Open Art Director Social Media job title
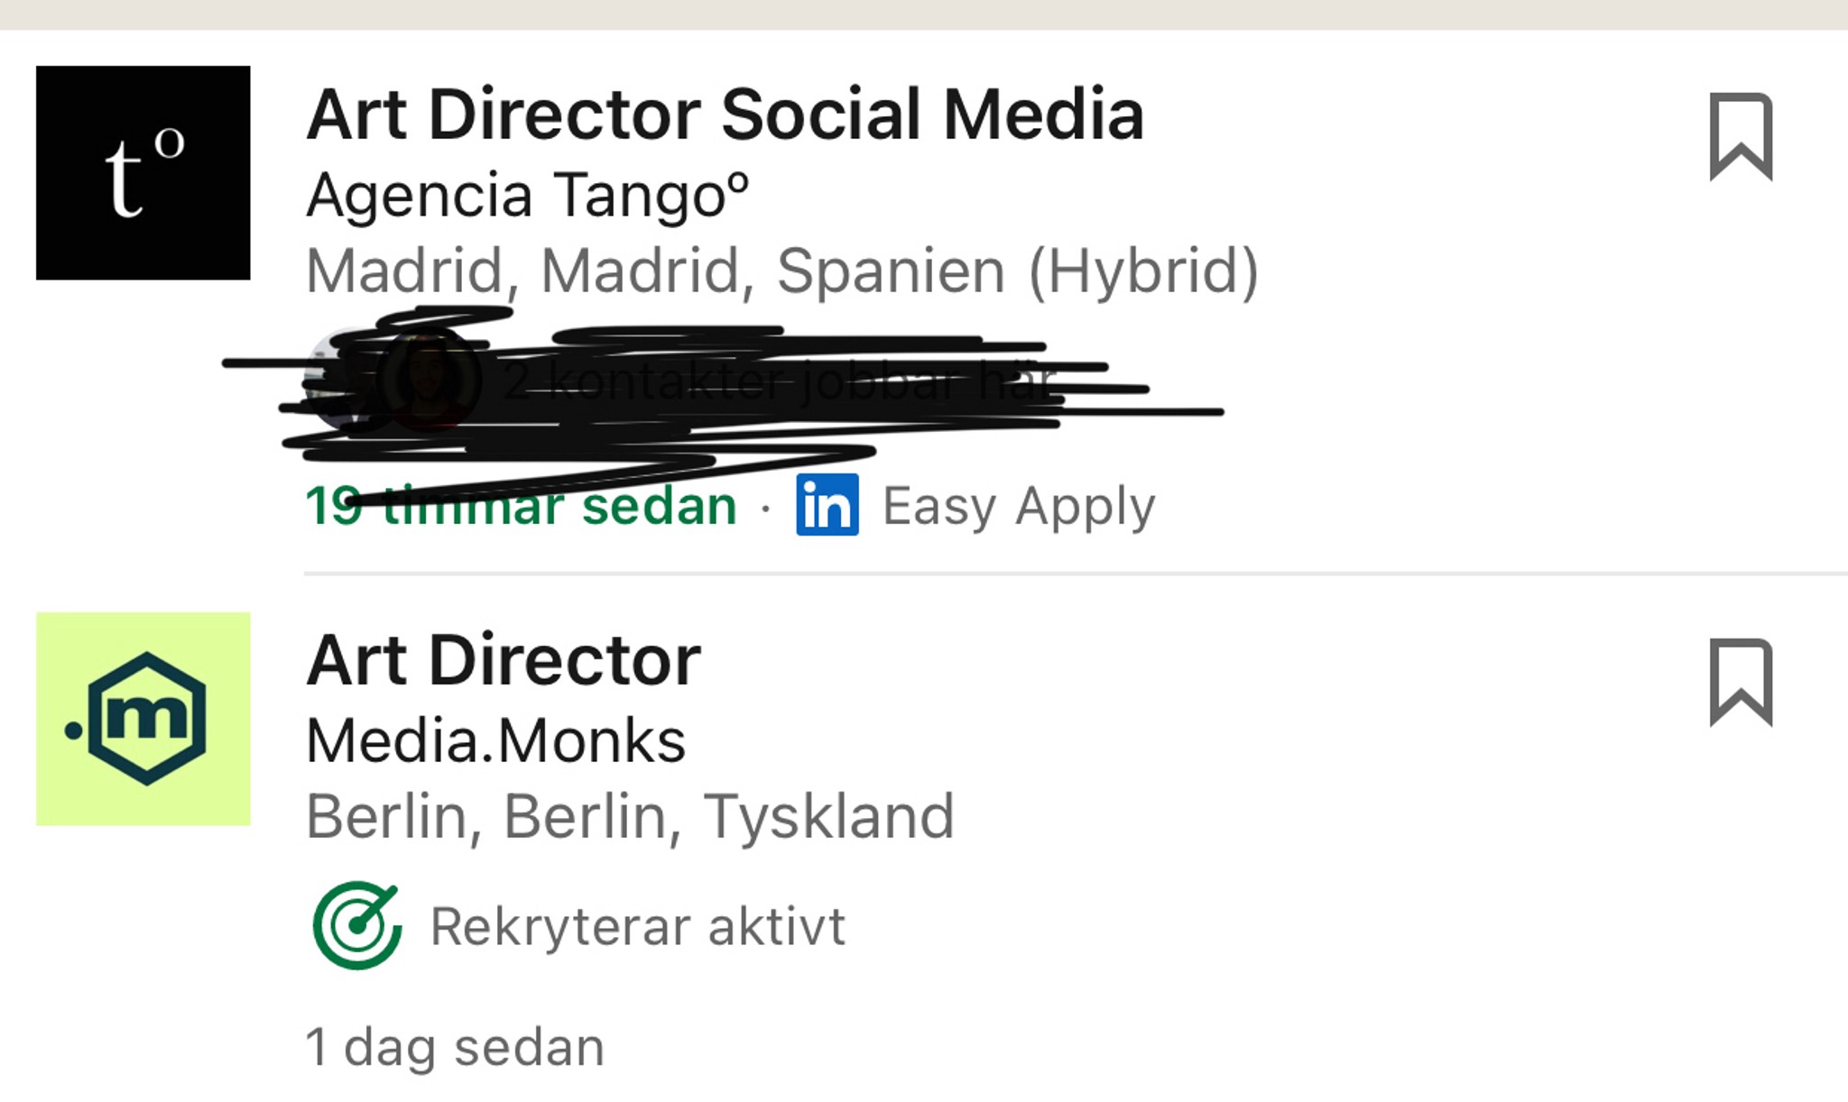1848x1102 pixels. (x=725, y=115)
